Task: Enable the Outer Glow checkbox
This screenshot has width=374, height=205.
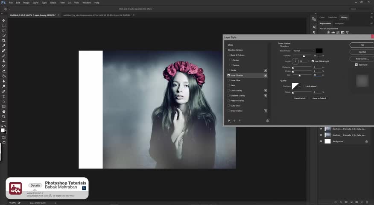Action: coord(228,106)
